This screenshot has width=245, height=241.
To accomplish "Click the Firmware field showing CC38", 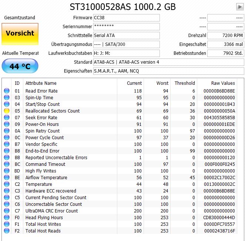I will 127,18.
